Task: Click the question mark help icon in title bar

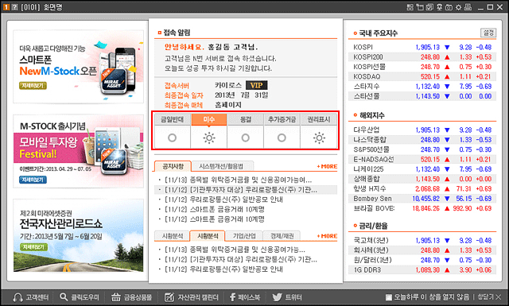Action: (x=14, y=7)
